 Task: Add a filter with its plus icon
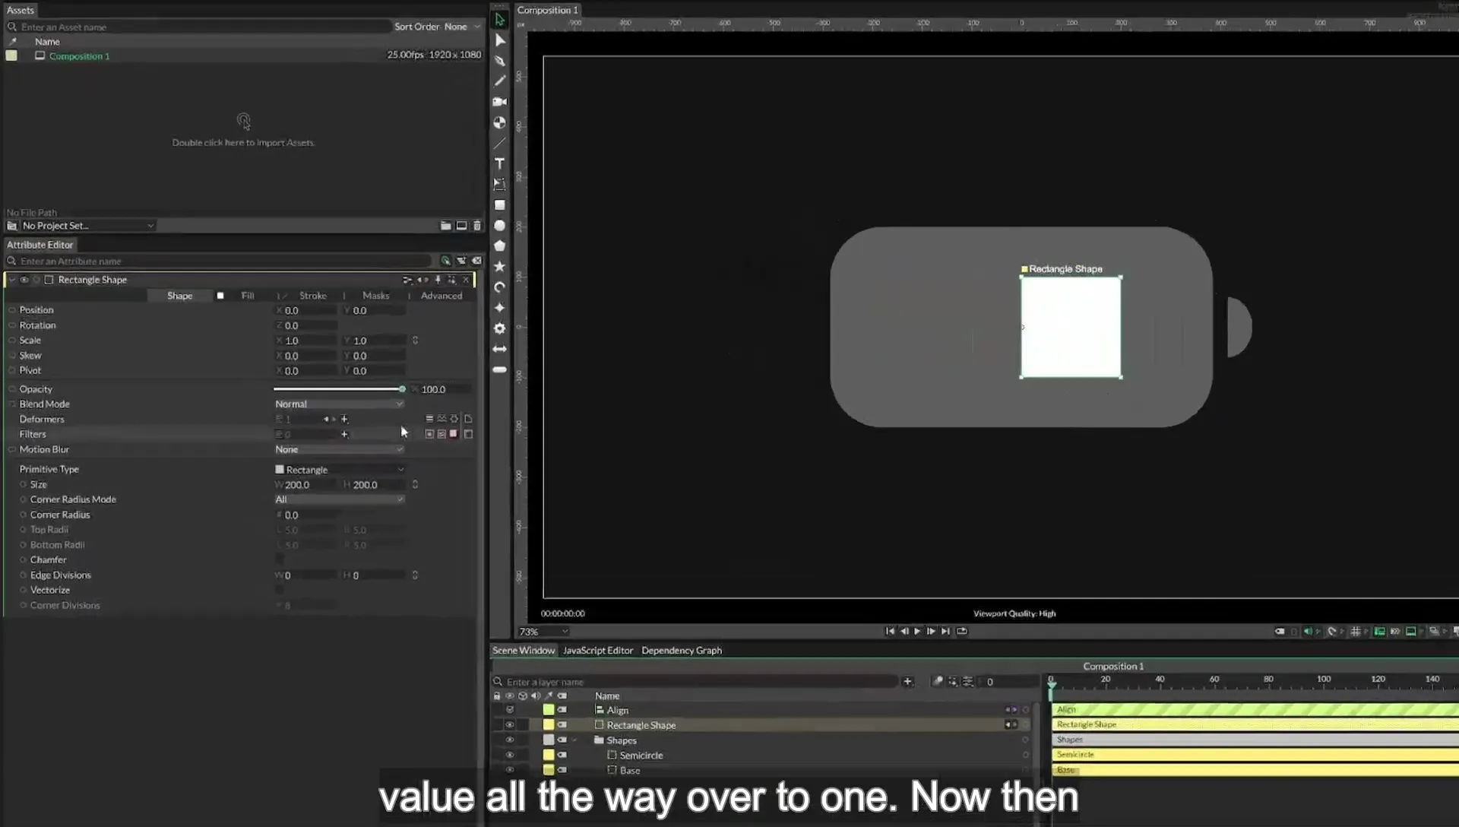(344, 434)
